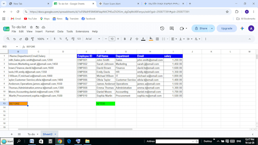
Task: Open the View menu
Action: [x=30, y=32]
